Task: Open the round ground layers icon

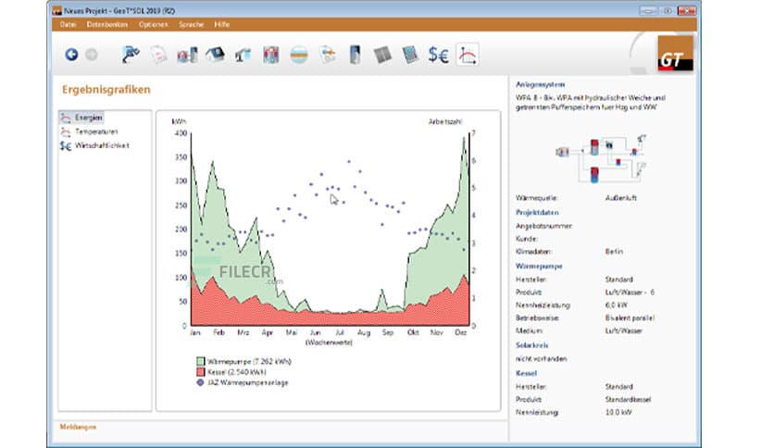Action: coord(299,55)
